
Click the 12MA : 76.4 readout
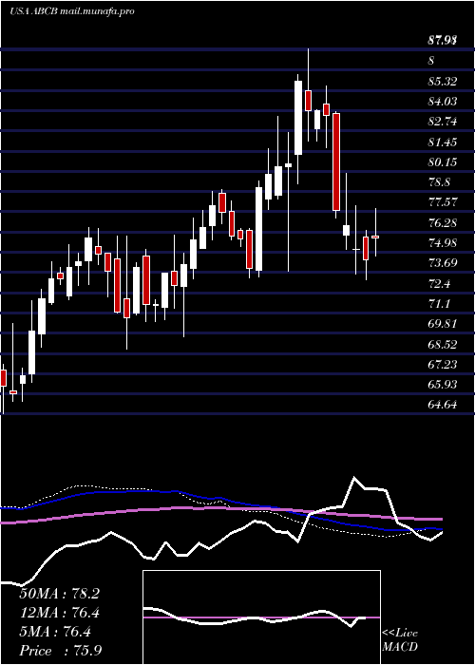click(59, 613)
